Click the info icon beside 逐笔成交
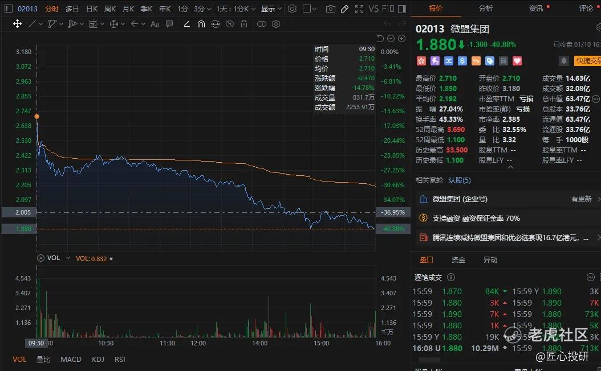 point(451,277)
